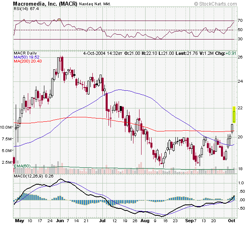Click the V:1.2M volume value
Screen dimensions: 250x225
(206, 53)
